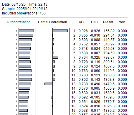Click Q-Stat value 1885.2

tap(109, 111)
